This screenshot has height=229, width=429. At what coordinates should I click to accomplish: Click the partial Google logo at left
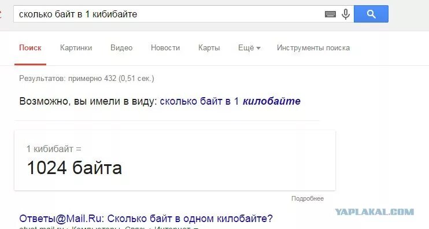click(x=1, y=14)
